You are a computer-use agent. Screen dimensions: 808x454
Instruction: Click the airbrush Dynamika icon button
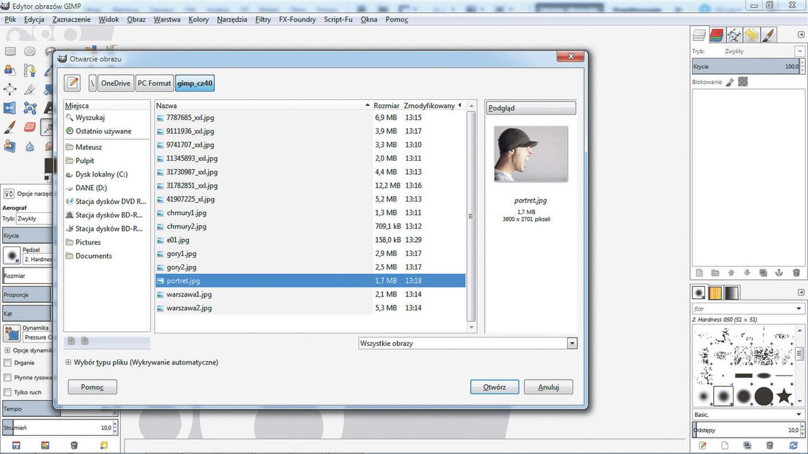(12, 334)
